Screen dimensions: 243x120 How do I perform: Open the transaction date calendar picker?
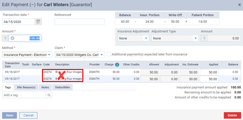point(38,22)
